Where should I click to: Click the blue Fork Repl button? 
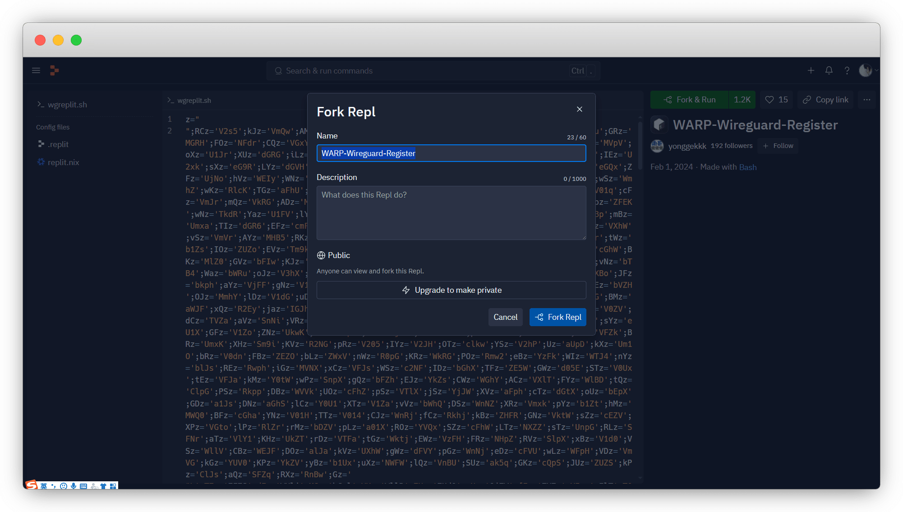point(557,317)
